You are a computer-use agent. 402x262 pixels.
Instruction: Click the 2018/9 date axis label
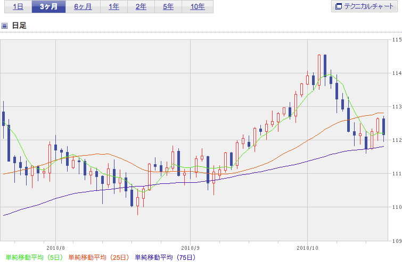pyautogui.click(x=190, y=248)
